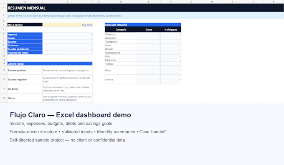The height and width of the screenshot is (165, 284).
Task: Select the RESUMEN MENSUAL title cell
Action: (x=145, y=8)
